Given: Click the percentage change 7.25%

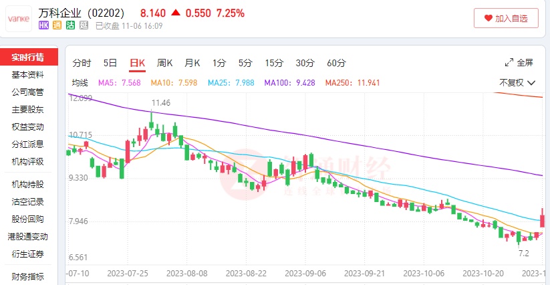Looking at the screenshot, I should [231, 13].
